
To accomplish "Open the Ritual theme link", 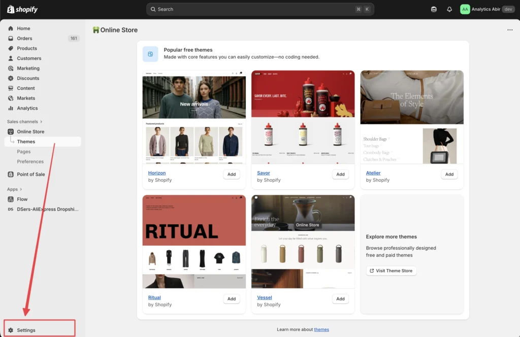I will pyautogui.click(x=154, y=297).
